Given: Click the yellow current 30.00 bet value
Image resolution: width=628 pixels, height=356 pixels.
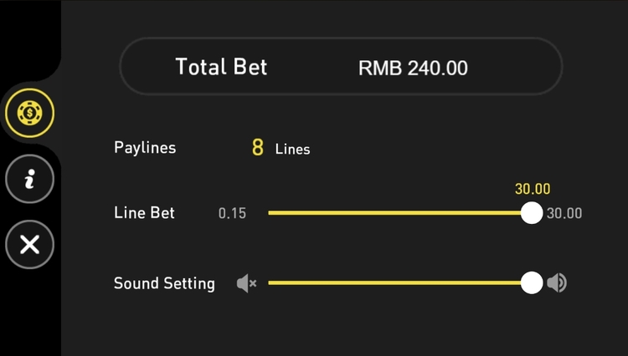Looking at the screenshot, I should [533, 190].
